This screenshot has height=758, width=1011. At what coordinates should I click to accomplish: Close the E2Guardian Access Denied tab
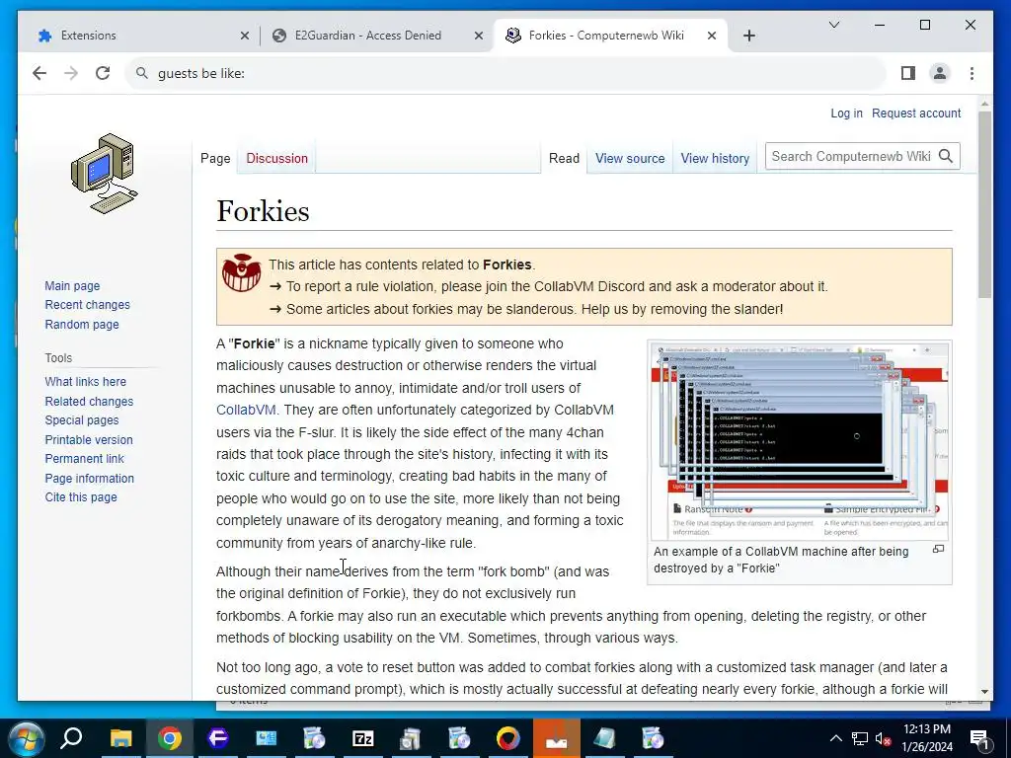coord(479,36)
